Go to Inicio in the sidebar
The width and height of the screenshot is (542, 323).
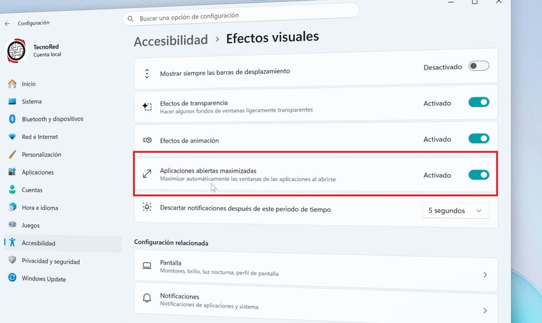[29, 84]
